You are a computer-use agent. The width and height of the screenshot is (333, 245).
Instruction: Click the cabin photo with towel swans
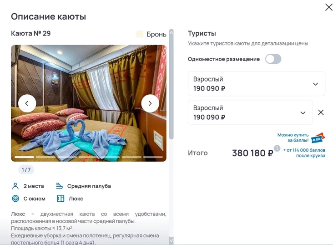[89, 103]
